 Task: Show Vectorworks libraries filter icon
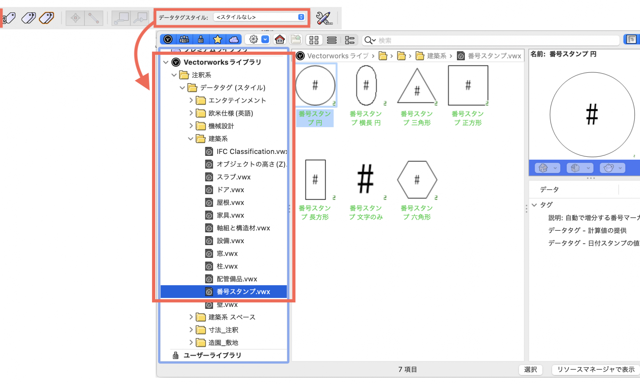(x=168, y=40)
